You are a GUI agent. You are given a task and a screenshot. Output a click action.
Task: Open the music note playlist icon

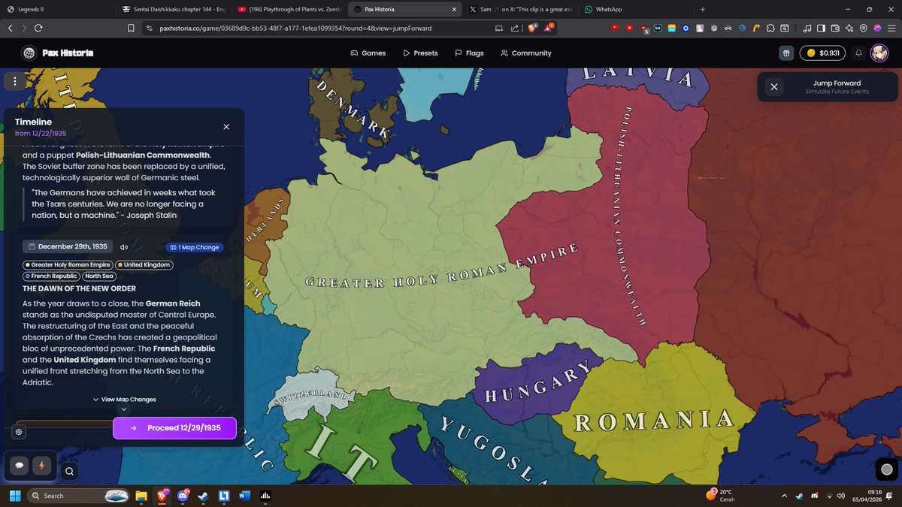click(807, 28)
